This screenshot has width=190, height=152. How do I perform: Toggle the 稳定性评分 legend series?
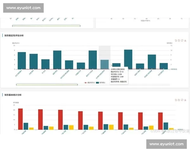(89, 83)
